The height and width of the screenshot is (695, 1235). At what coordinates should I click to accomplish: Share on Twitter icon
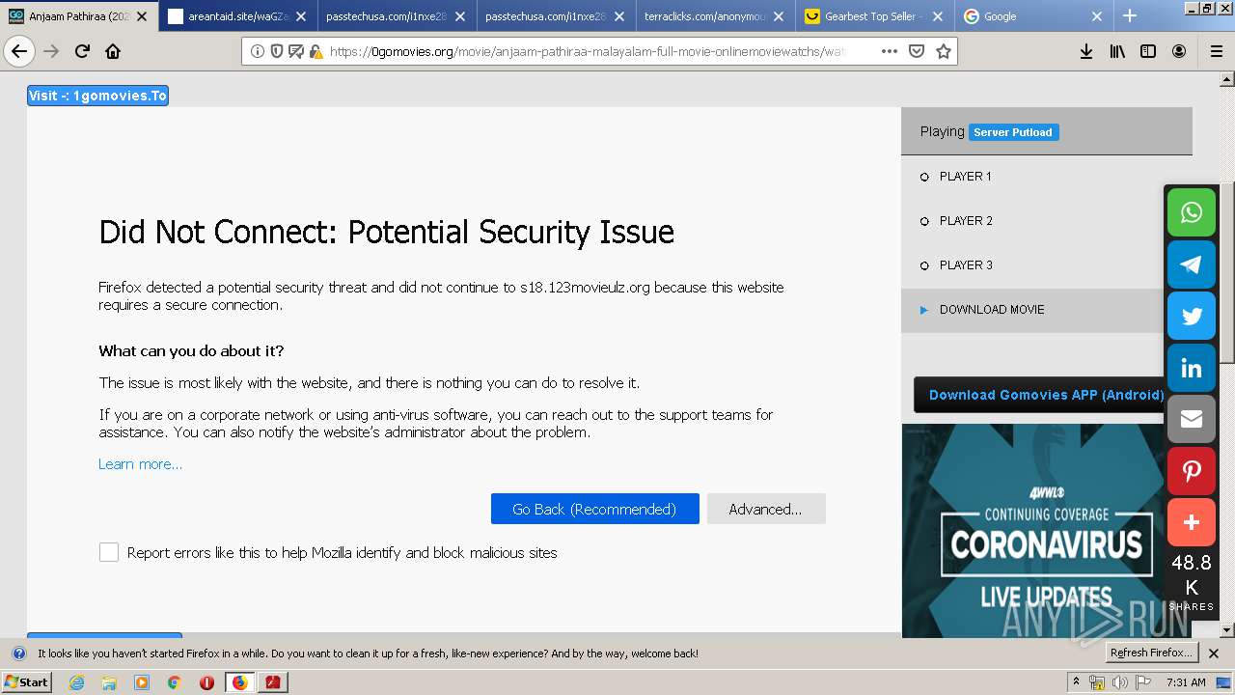(x=1192, y=316)
